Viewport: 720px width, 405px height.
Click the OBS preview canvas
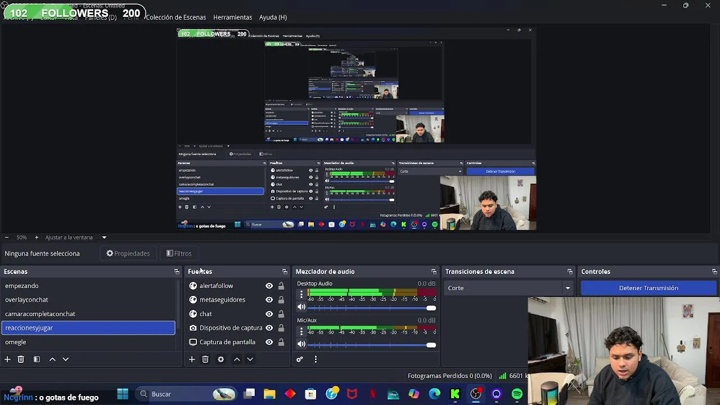pyautogui.click(x=356, y=129)
